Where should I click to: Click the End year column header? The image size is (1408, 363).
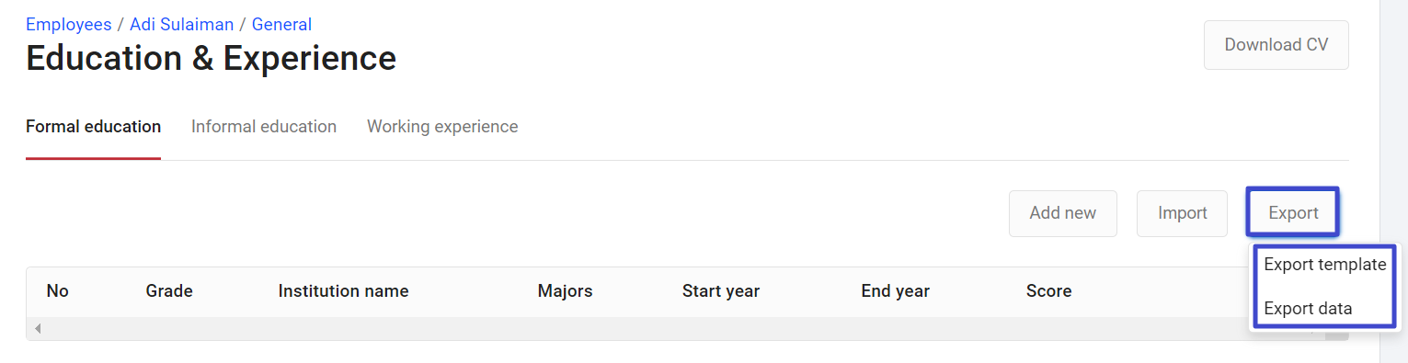click(895, 291)
